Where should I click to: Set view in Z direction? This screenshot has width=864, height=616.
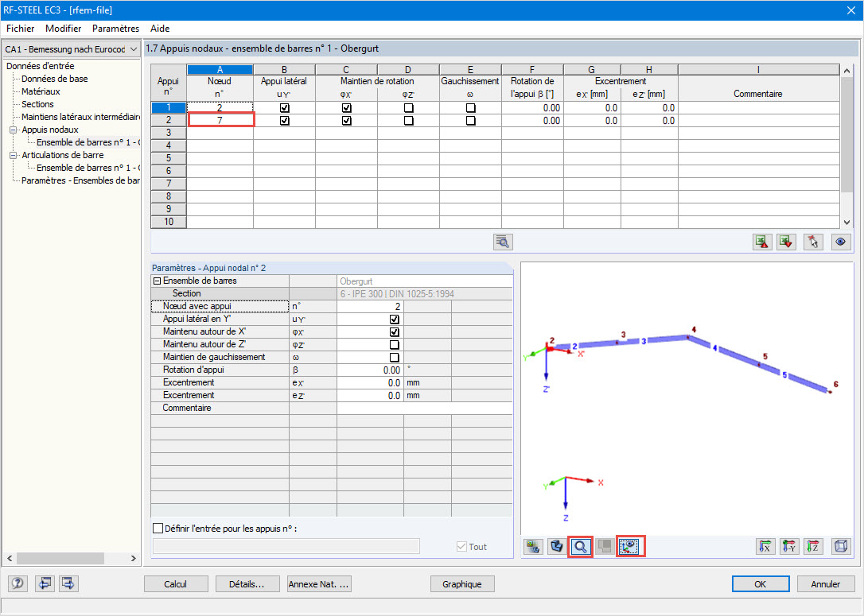[813, 547]
